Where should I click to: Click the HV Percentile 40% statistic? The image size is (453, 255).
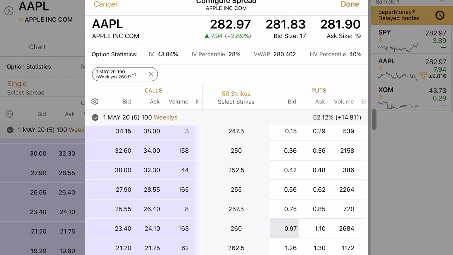336,54
